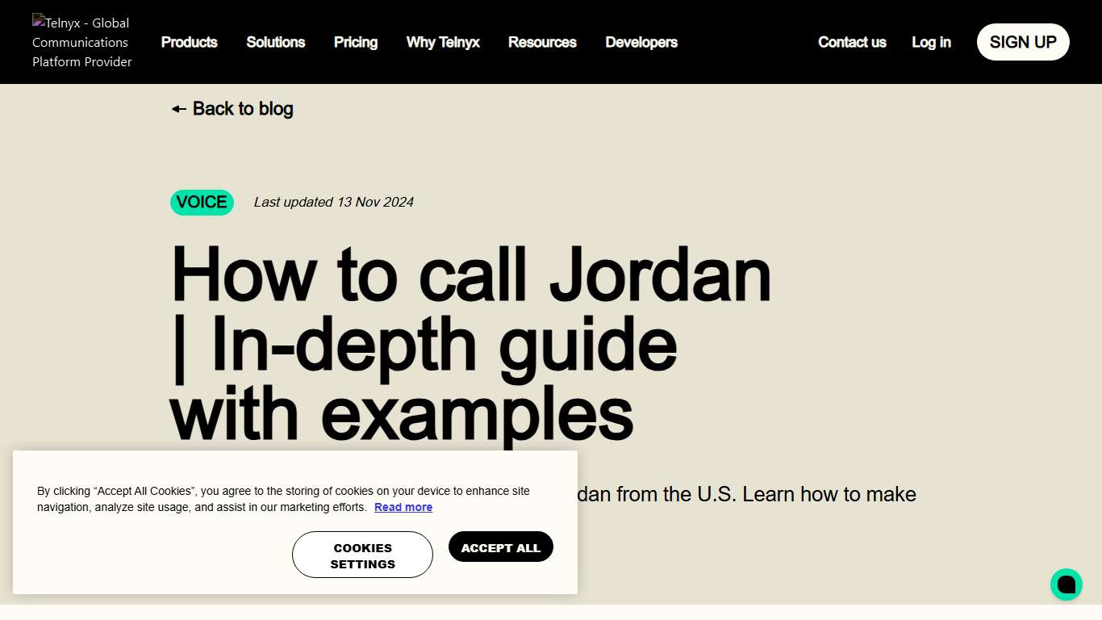This screenshot has height=620, width=1102.
Task: Open the Resources dropdown
Action: pyautogui.click(x=542, y=42)
